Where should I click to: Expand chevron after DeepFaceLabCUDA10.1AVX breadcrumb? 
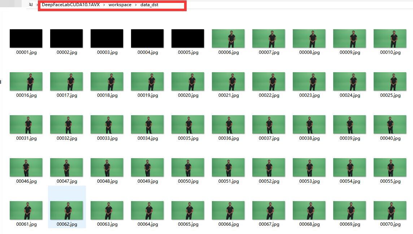pos(104,5)
